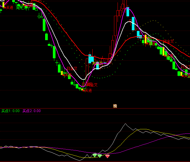
Task: Click the 日金叉 label in the downtrend
Action: point(72,69)
